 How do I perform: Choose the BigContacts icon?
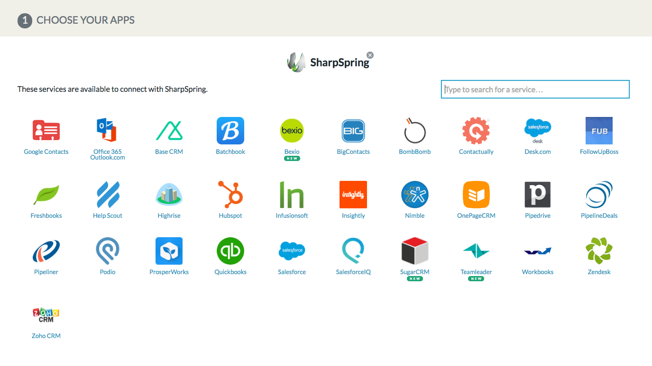353,131
